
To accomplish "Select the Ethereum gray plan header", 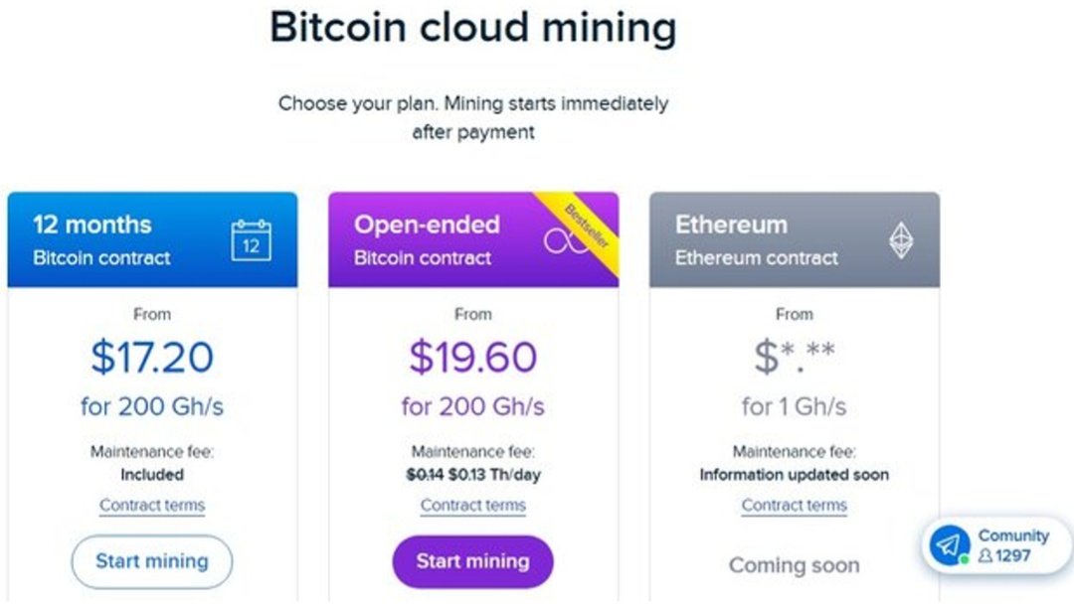I will click(x=795, y=239).
